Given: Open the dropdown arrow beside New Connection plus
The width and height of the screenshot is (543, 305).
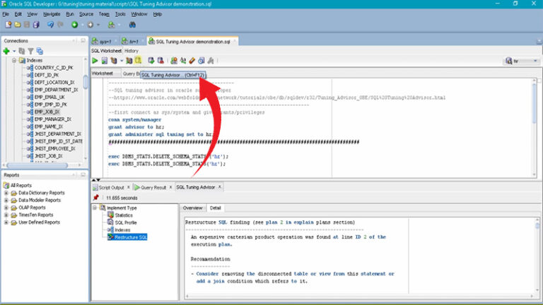Looking at the screenshot, I should pyautogui.click(x=14, y=52).
